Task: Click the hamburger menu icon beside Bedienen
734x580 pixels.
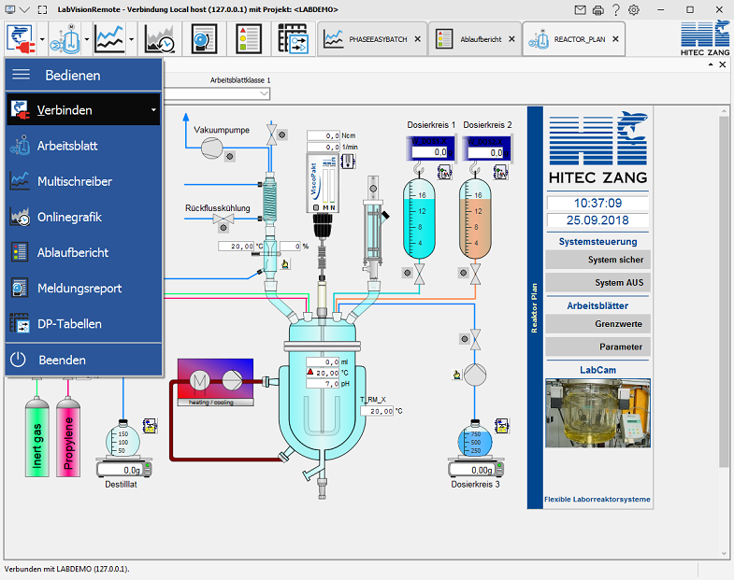Action: pyautogui.click(x=22, y=74)
